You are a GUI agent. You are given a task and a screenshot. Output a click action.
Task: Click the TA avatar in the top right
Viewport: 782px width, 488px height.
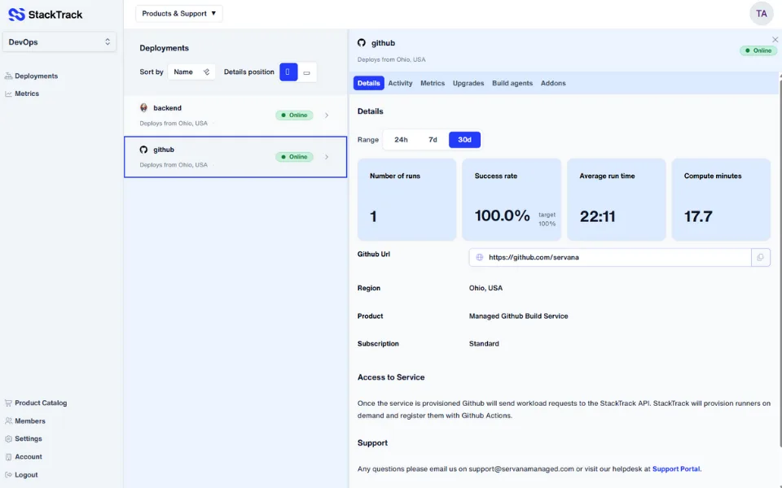[761, 13]
